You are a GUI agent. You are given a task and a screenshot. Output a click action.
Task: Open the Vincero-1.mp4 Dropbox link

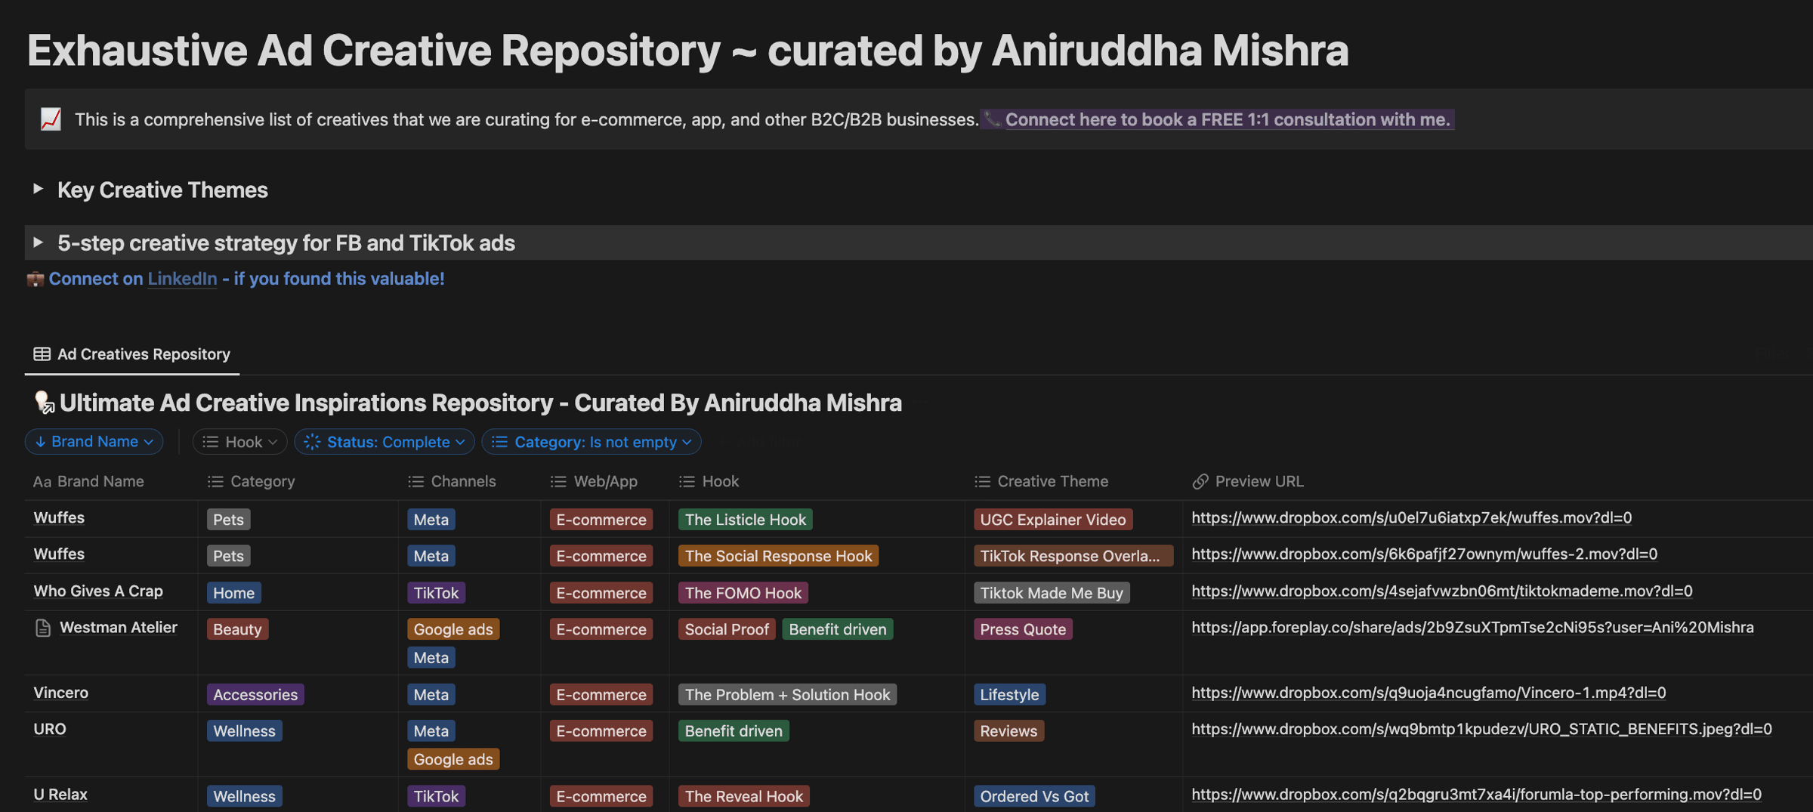click(1428, 693)
